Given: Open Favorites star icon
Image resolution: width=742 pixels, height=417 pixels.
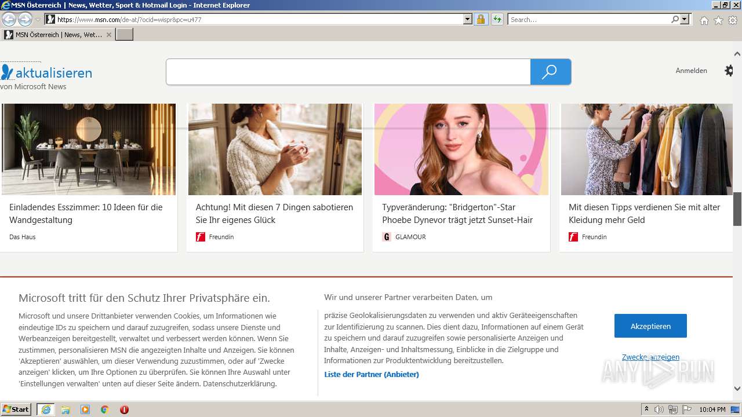Looking at the screenshot, I should click(x=718, y=20).
